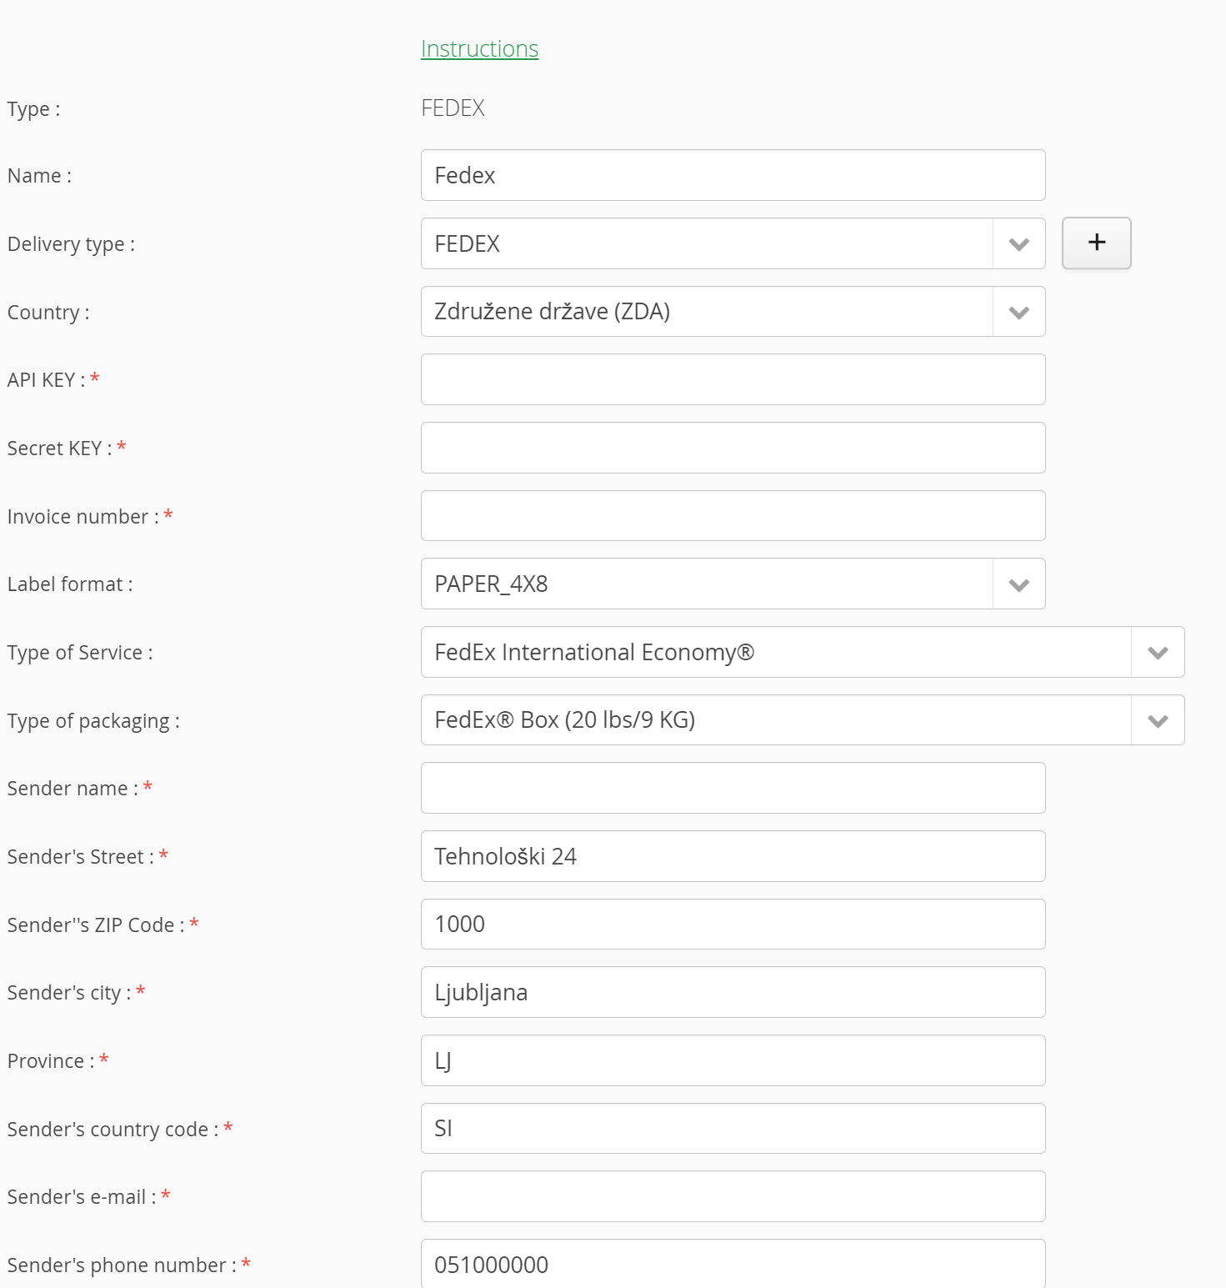Click the Sender's phone number field with 051000000
This screenshot has height=1288, width=1226.
(733, 1264)
